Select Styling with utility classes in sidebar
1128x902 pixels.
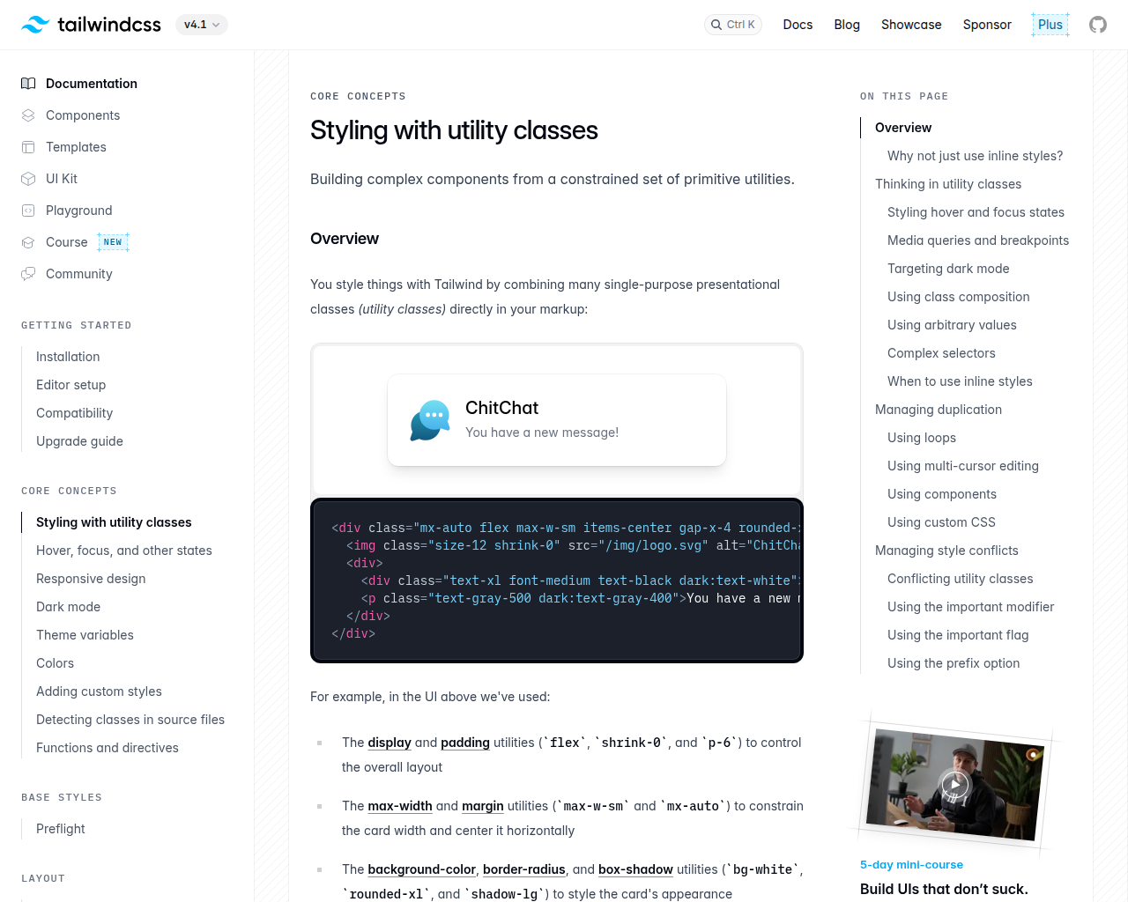pos(114,521)
